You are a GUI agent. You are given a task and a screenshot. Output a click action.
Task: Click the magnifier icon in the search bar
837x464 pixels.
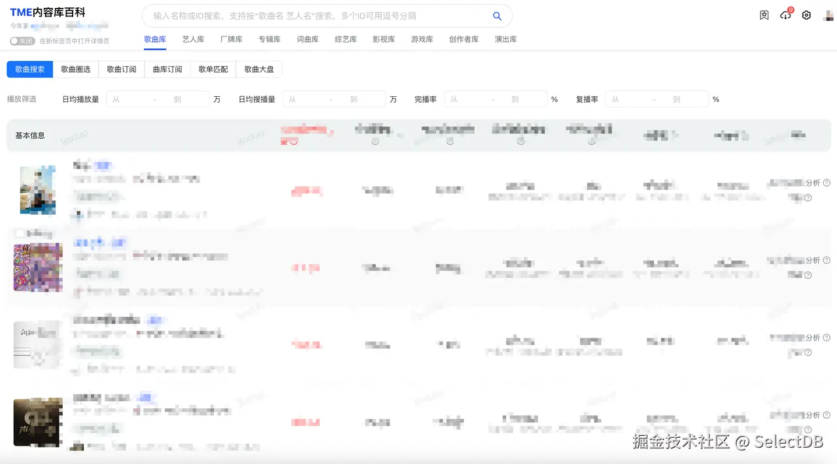click(x=497, y=15)
